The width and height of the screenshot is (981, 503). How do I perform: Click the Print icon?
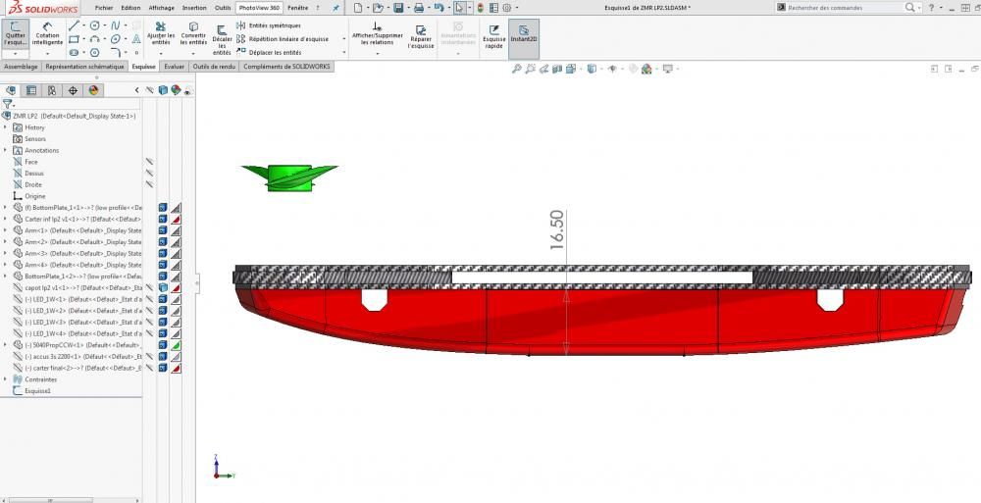pyautogui.click(x=419, y=8)
